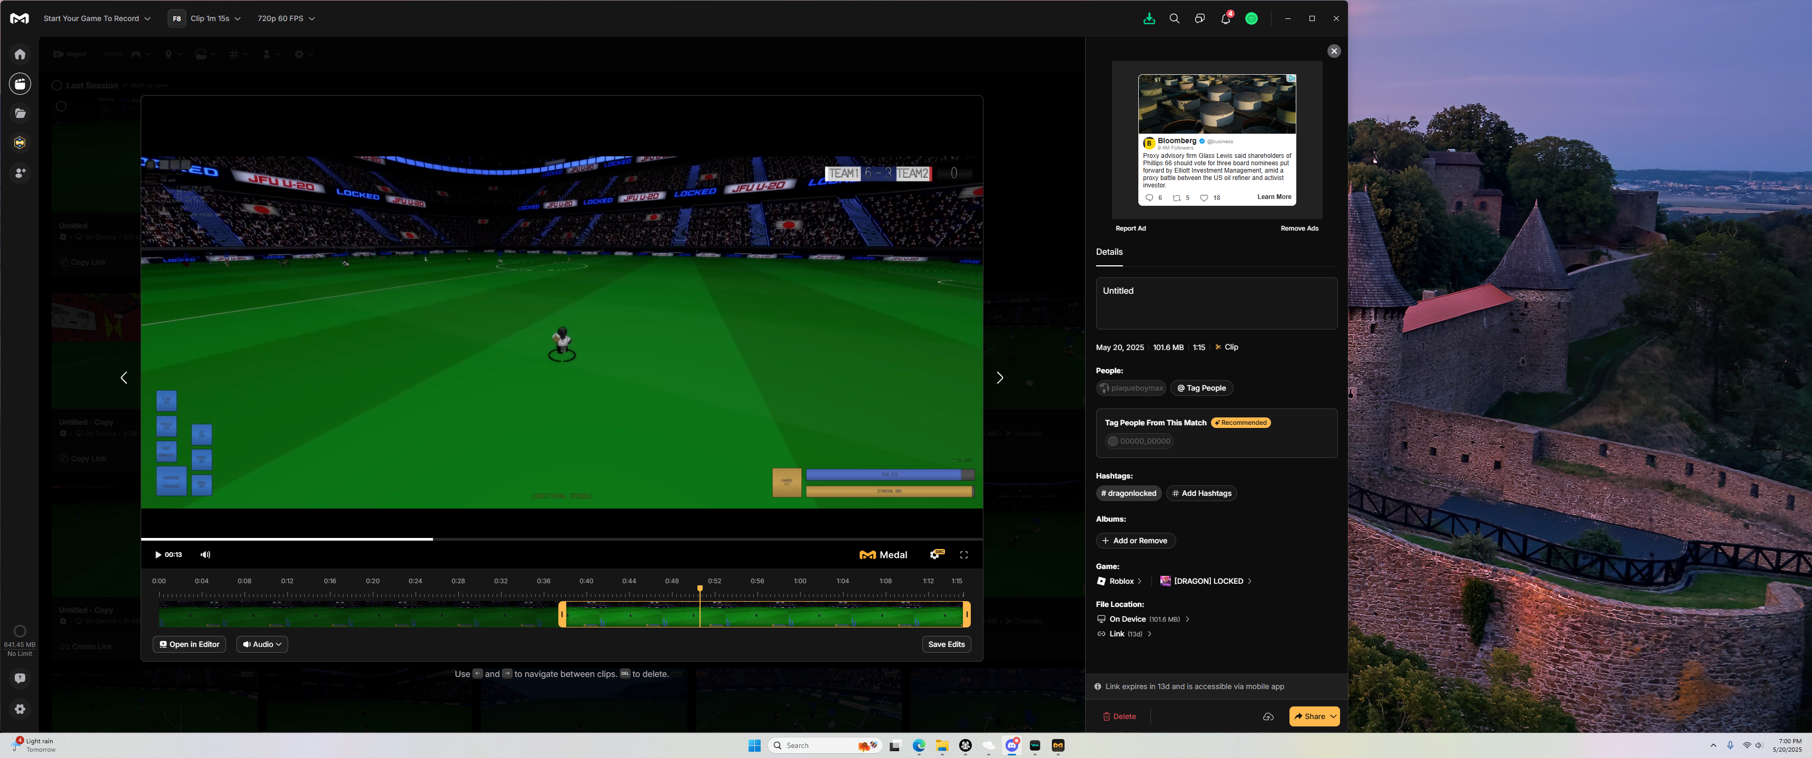Image resolution: width=1812 pixels, height=758 pixels.
Task: Open the player quality settings gear
Action: (935, 555)
